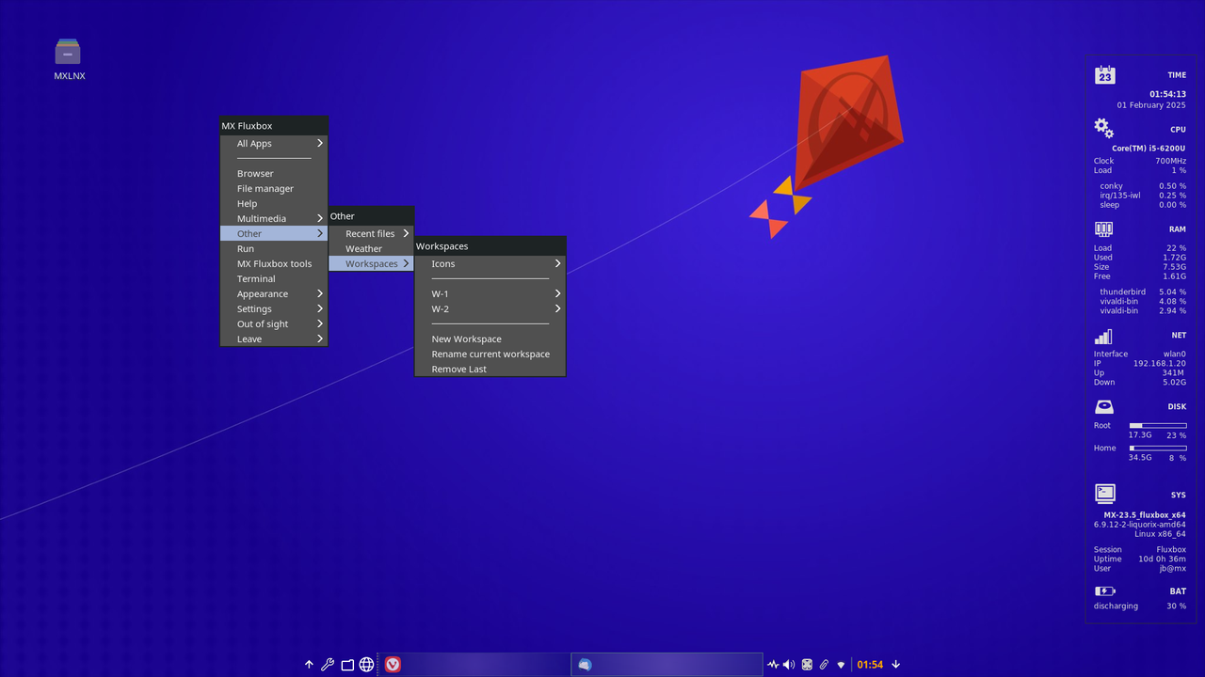The height and width of the screenshot is (677, 1205).
Task: Open Weather in the Other submenu
Action: pos(371,248)
